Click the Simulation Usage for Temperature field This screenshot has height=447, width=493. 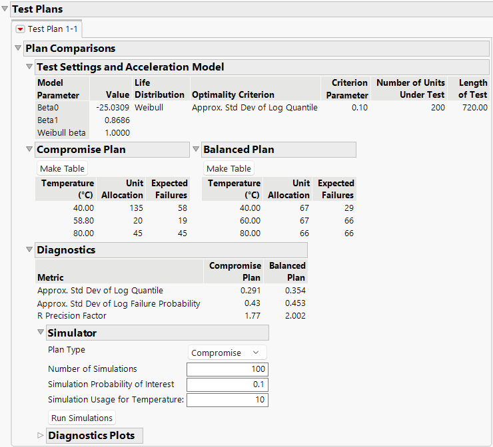pyautogui.click(x=227, y=400)
